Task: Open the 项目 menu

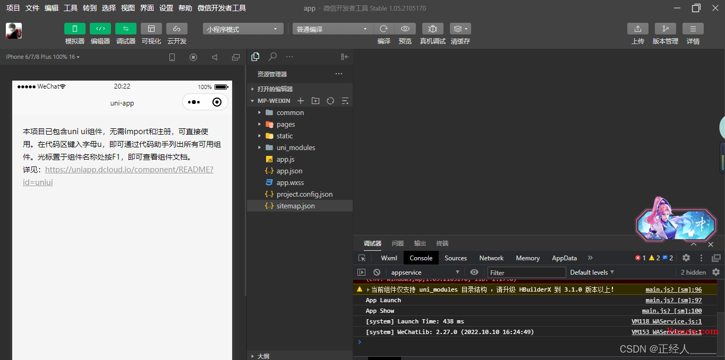Action: click(13, 8)
